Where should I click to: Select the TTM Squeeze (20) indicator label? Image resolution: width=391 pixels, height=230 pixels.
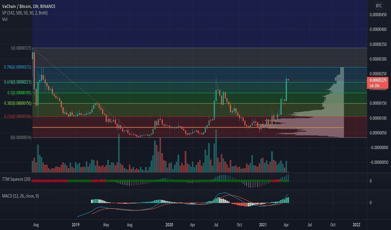point(16,179)
